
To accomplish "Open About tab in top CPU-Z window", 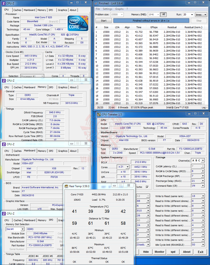I will tap(73, 10).
